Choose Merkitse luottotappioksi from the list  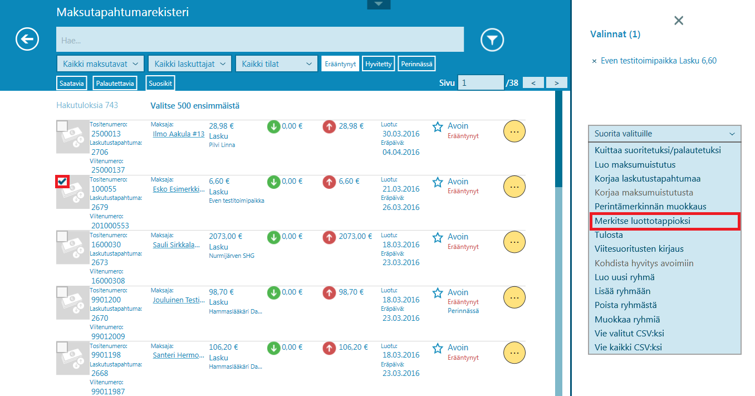[642, 221]
